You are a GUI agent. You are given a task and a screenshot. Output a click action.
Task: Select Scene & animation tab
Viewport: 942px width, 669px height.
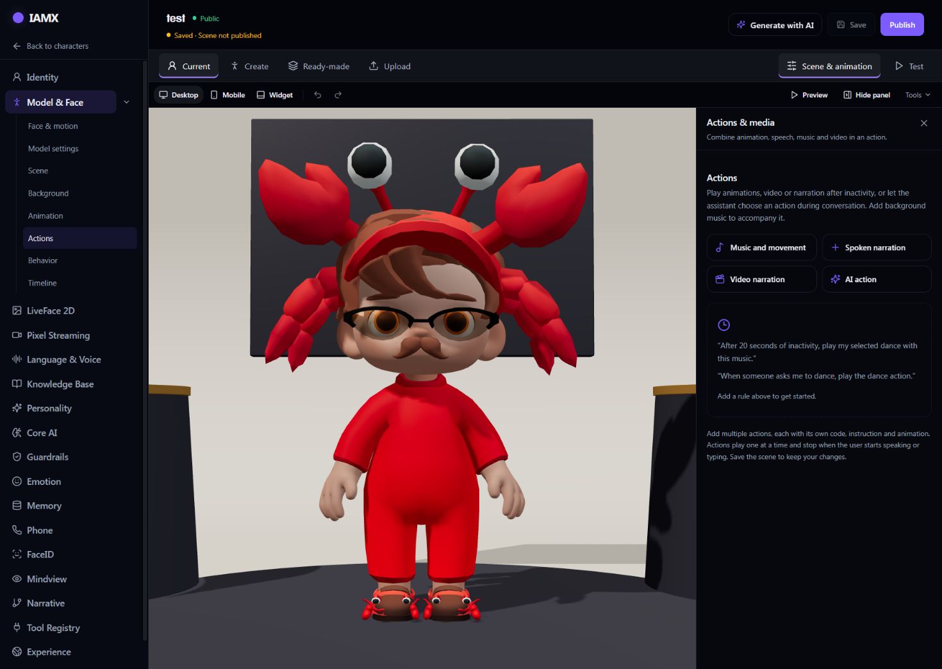[829, 66]
